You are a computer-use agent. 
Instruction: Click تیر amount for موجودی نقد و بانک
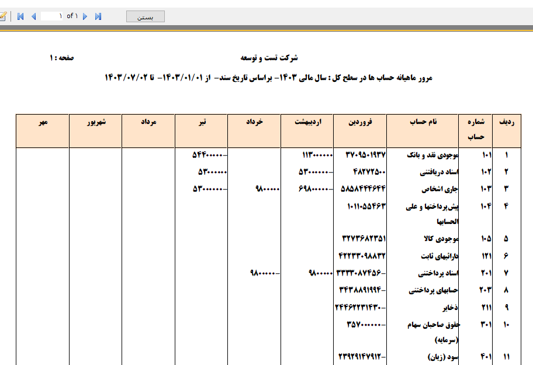(209, 155)
